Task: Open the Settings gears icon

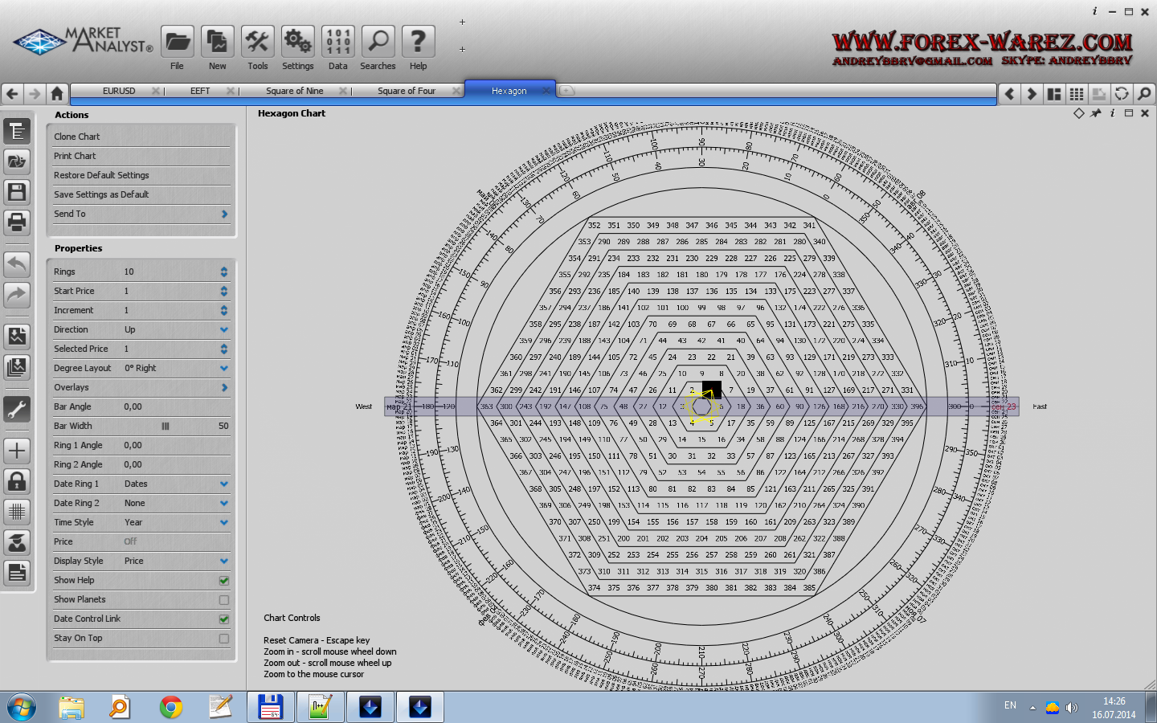Action: pyautogui.click(x=297, y=42)
